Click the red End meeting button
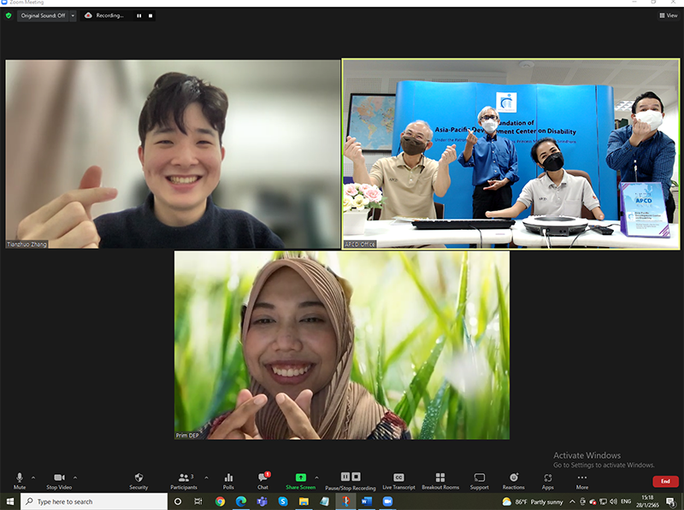684x510 pixels. point(665,482)
